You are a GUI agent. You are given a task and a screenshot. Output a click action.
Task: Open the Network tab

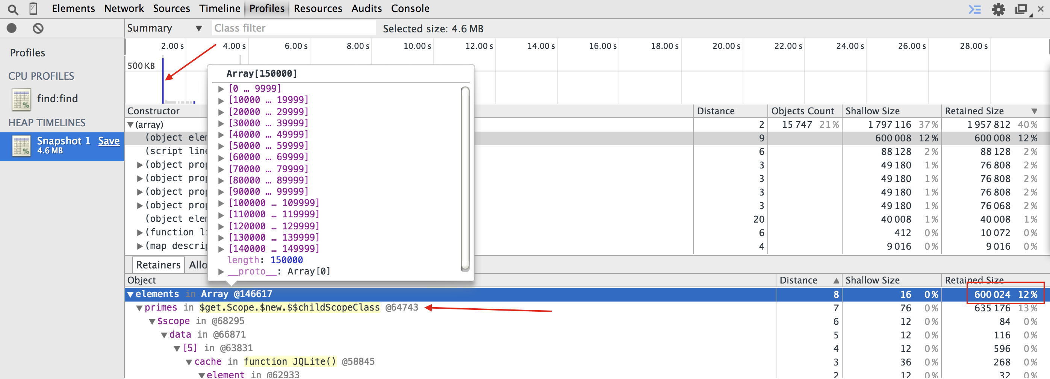(124, 9)
